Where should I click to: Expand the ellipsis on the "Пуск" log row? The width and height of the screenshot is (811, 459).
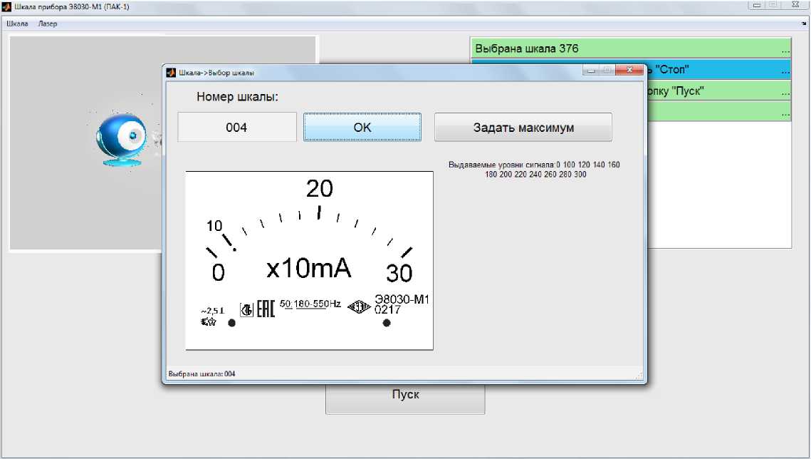click(785, 93)
